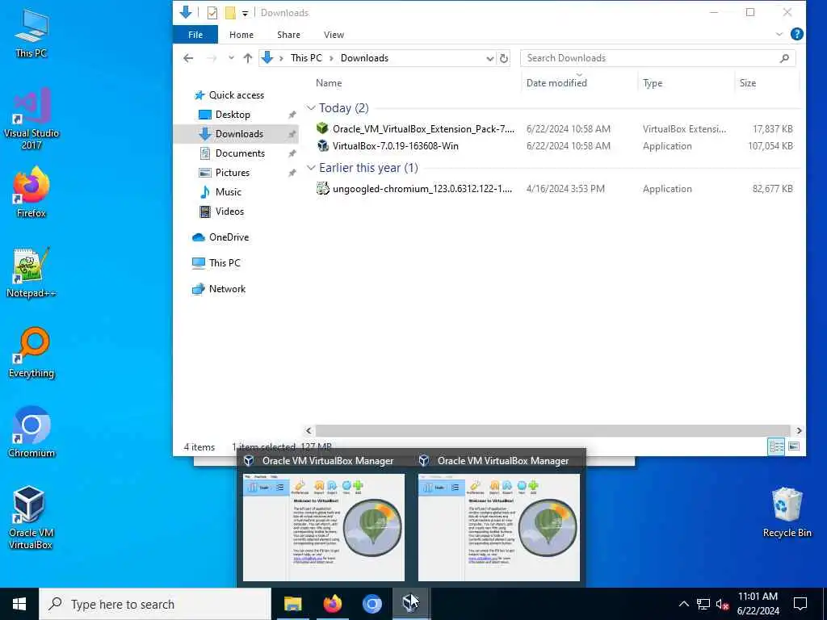The height and width of the screenshot is (620, 827).
Task: Open Customize Quick Access Toolbar dropdown
Action: click(x=245, y=13)
